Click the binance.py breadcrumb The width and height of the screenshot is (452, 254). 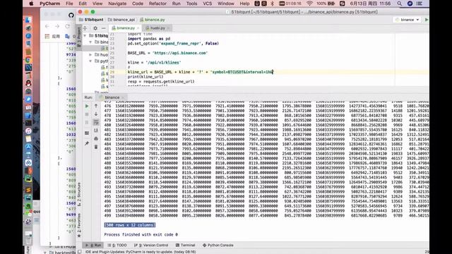(153, 20)
